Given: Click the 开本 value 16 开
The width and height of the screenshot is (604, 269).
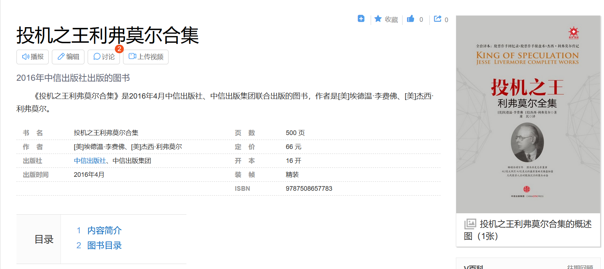Looking at the screenshot, I should (x=293, y=161).
